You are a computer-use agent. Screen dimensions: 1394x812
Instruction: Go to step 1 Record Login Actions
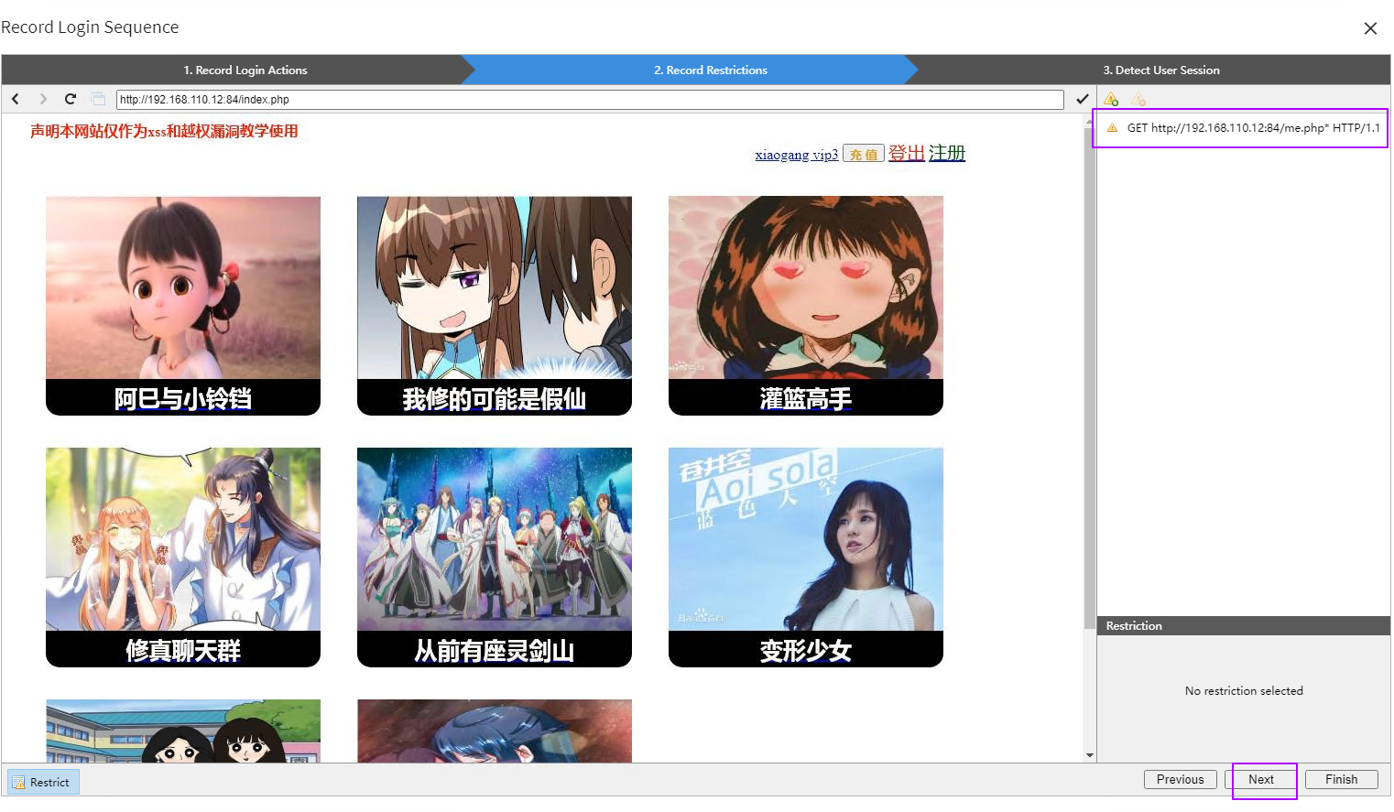pyautogui.click(x=245, y=70)
